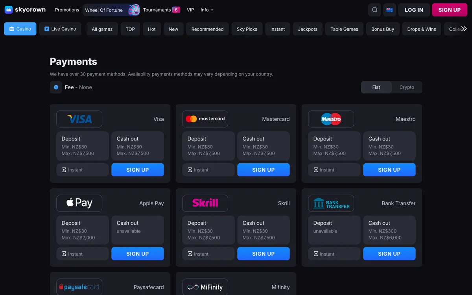Click SIGN UP in the Skrill card

pos(264,254)
